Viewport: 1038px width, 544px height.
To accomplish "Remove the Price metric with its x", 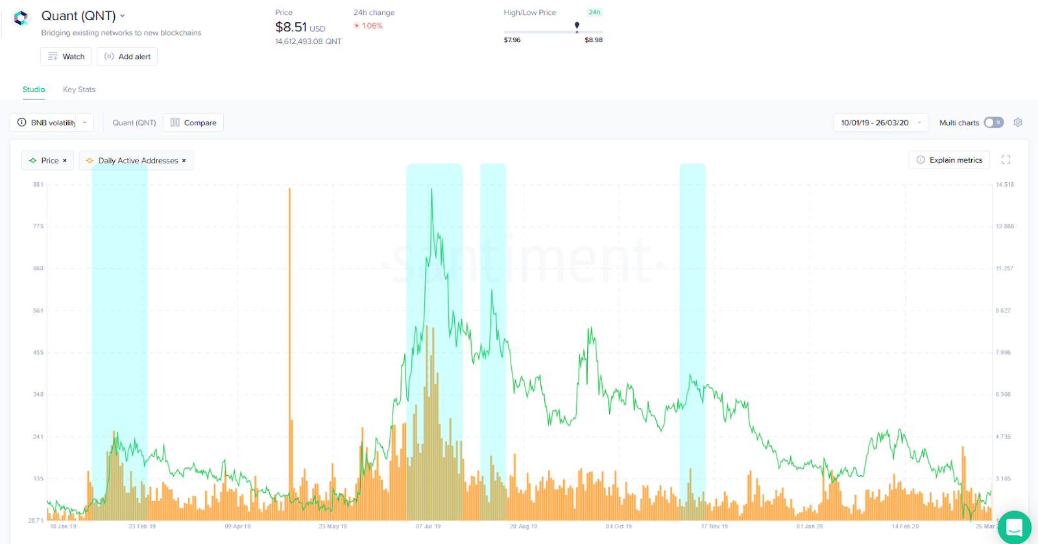I will coord(65,160).
